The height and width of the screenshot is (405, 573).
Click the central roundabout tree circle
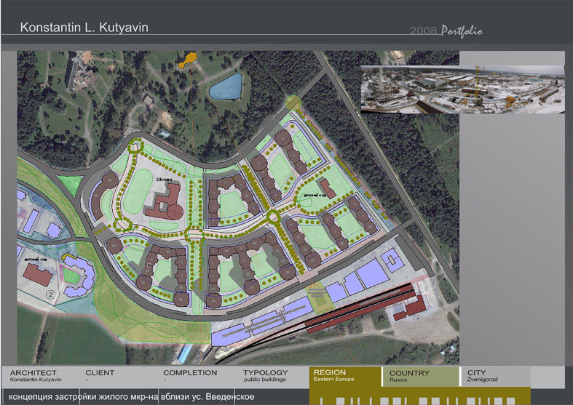194,233
